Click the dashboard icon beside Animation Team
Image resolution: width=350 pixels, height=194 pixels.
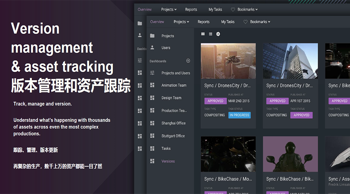click(152, 85)
